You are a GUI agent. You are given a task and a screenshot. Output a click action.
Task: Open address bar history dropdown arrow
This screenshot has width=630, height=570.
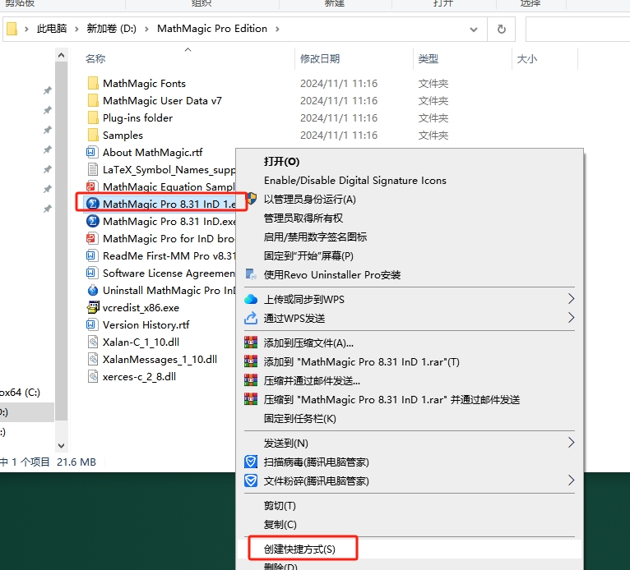coord(474,30)
